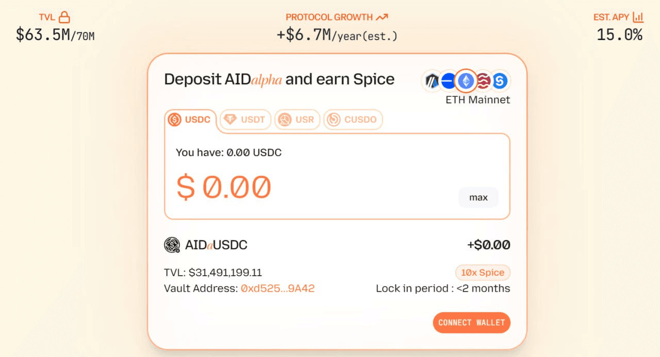
Task: Switch to the USR token tab
Action: 297,120
